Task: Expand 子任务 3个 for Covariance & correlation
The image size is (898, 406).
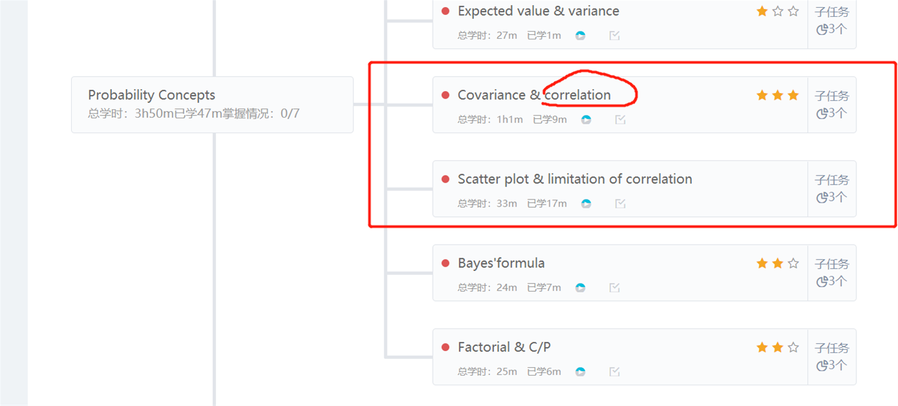Action: pyautogui.click(x=832, y=105)
